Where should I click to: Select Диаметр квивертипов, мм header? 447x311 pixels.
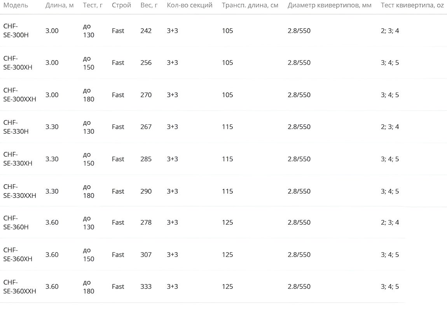tap(330, 5)
